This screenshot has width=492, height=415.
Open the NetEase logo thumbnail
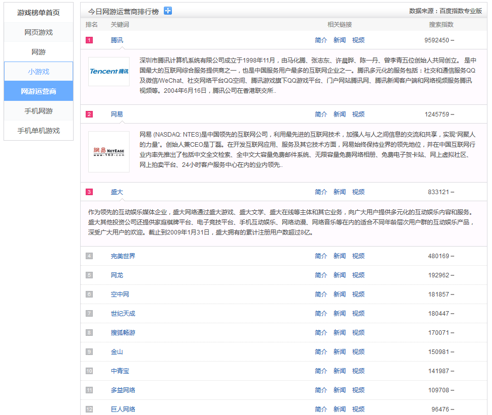109,152
